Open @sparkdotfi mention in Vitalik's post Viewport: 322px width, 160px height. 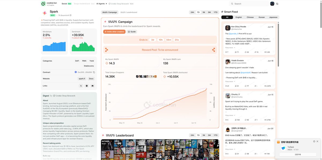click(245, 72)
